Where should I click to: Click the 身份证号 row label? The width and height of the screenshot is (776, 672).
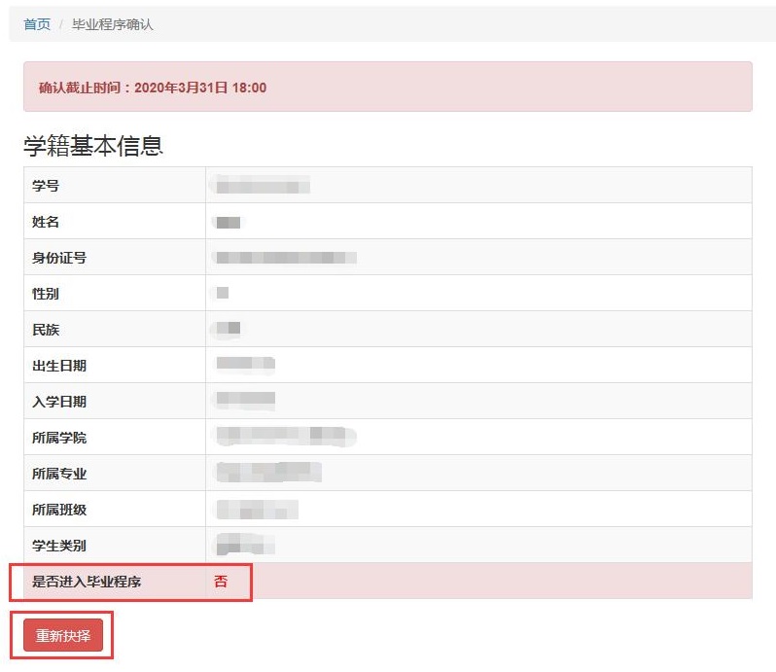pos(59,258)
